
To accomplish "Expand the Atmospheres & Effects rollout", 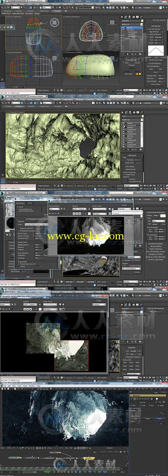I will pos(155,254).
